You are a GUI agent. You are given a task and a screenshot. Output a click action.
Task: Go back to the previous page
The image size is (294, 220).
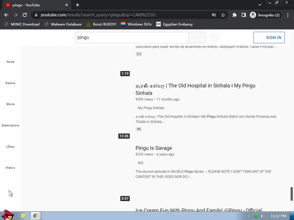[6, 15]
